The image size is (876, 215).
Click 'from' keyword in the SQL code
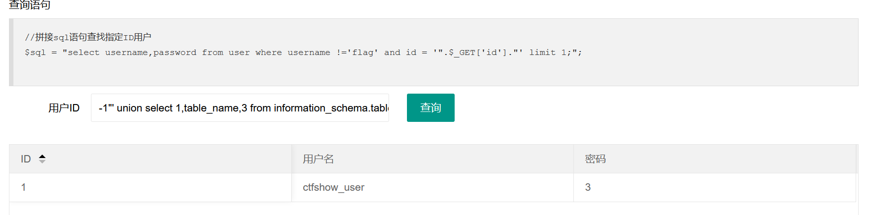(212, 53)
